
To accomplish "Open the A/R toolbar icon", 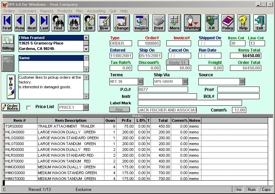I will coord(212,23).
